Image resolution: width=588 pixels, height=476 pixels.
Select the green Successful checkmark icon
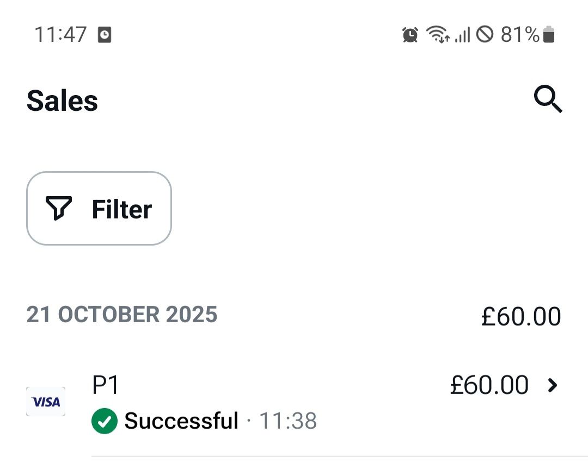click(x=104, y=421)
